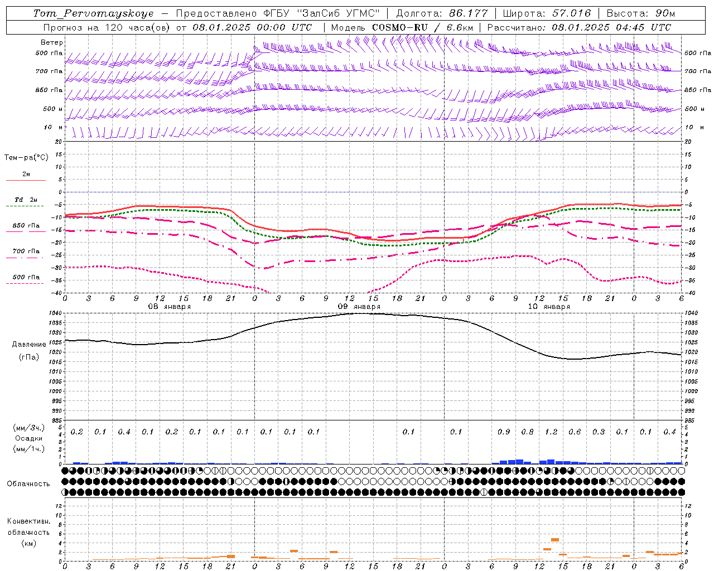Click the 0.3 precipitation value
This screenshot has width=714, height=571.
599,432
